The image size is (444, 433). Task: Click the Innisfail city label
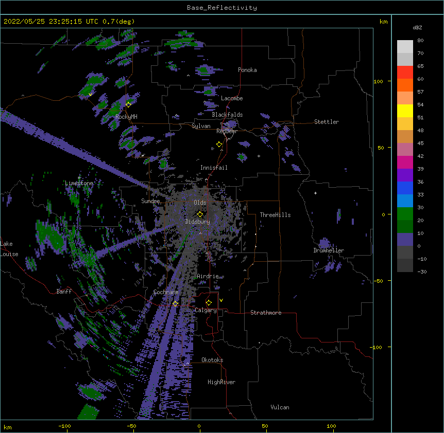[214, 168]
